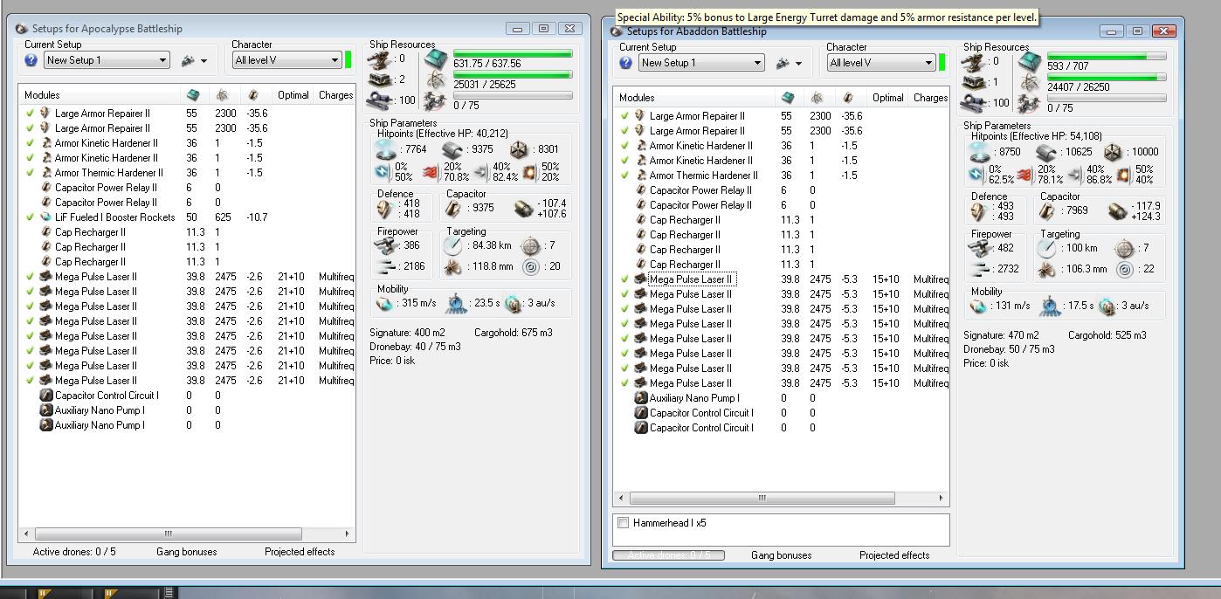Toggle active checkmark for Armor Thermic Hardener II in Abaddon
1221x599 pixels.
tap(624, 176)
